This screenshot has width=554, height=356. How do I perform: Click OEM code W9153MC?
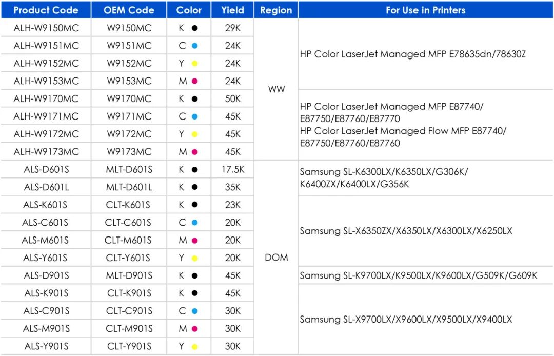coord(129,81)
